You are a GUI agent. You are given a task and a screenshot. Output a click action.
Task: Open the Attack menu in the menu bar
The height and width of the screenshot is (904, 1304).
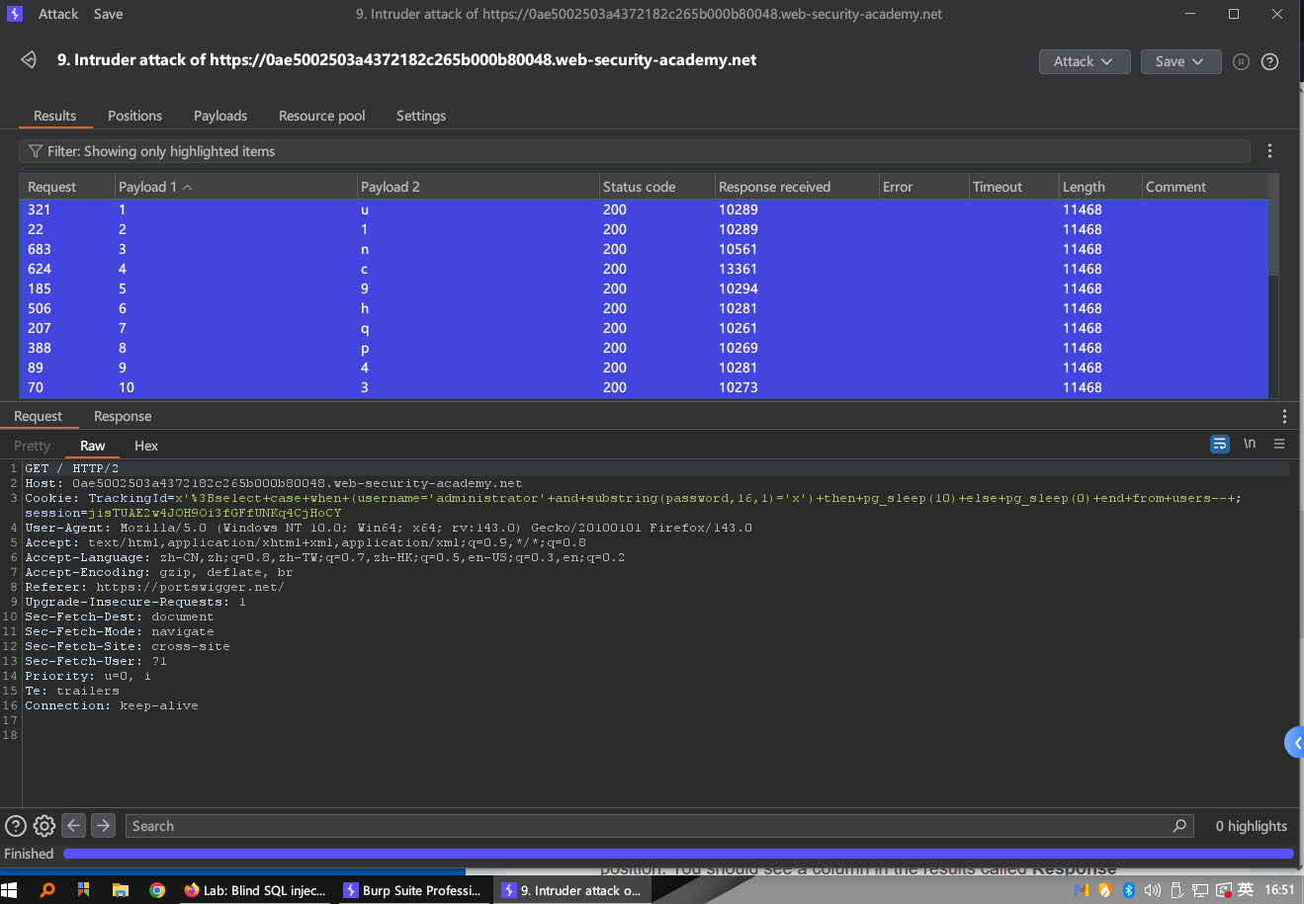click(x=58, y=14)
